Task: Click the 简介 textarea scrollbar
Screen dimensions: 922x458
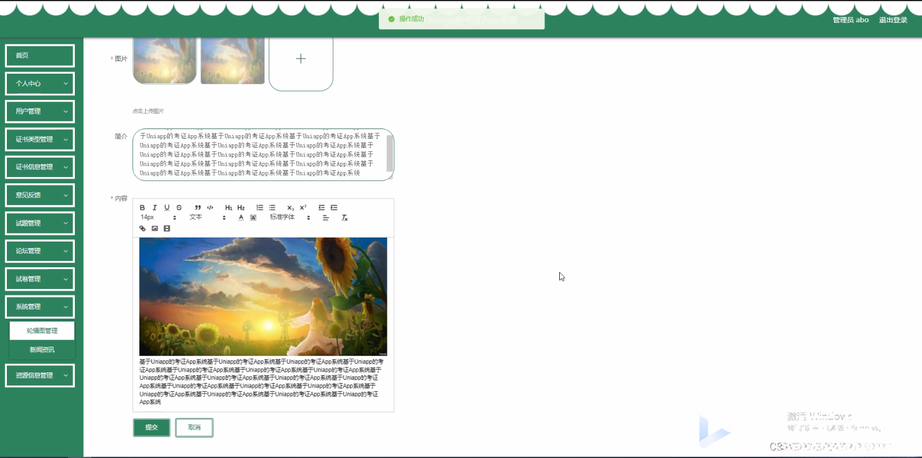Action: click(x=390, y=153)
